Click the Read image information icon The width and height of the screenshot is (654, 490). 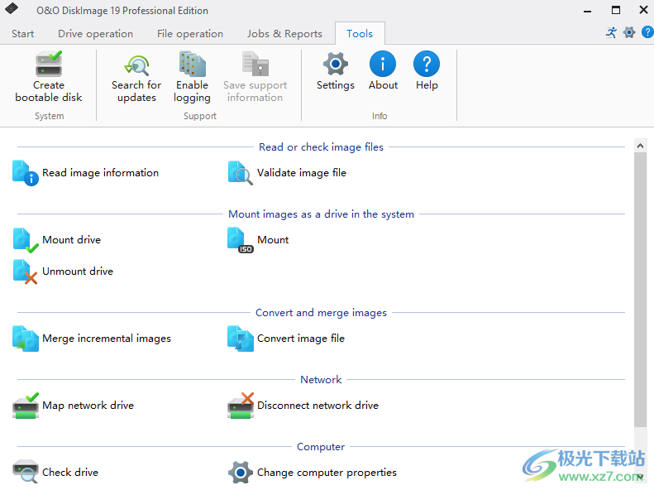(x=26, y=173)
